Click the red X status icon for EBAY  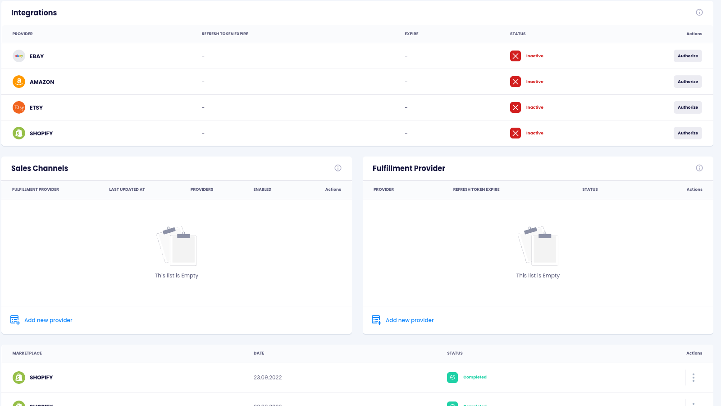pyautogui.click(x=516, y=56)
